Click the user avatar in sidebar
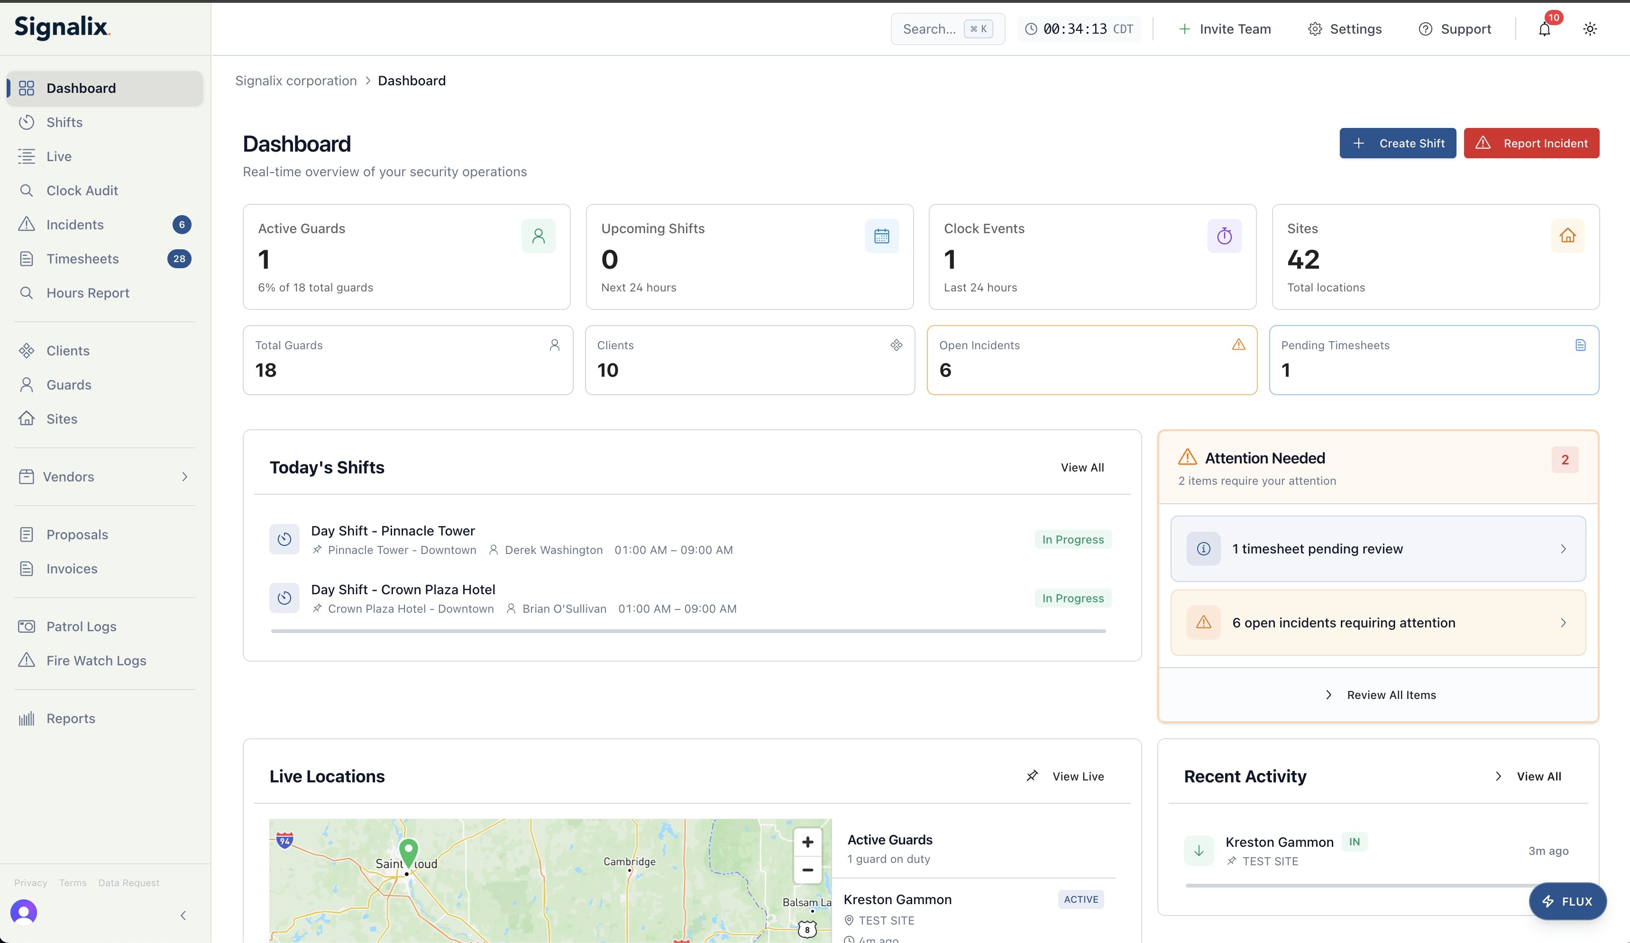 coord(24,912)
